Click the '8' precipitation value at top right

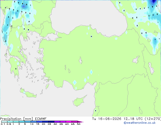[x=152, y=7]
